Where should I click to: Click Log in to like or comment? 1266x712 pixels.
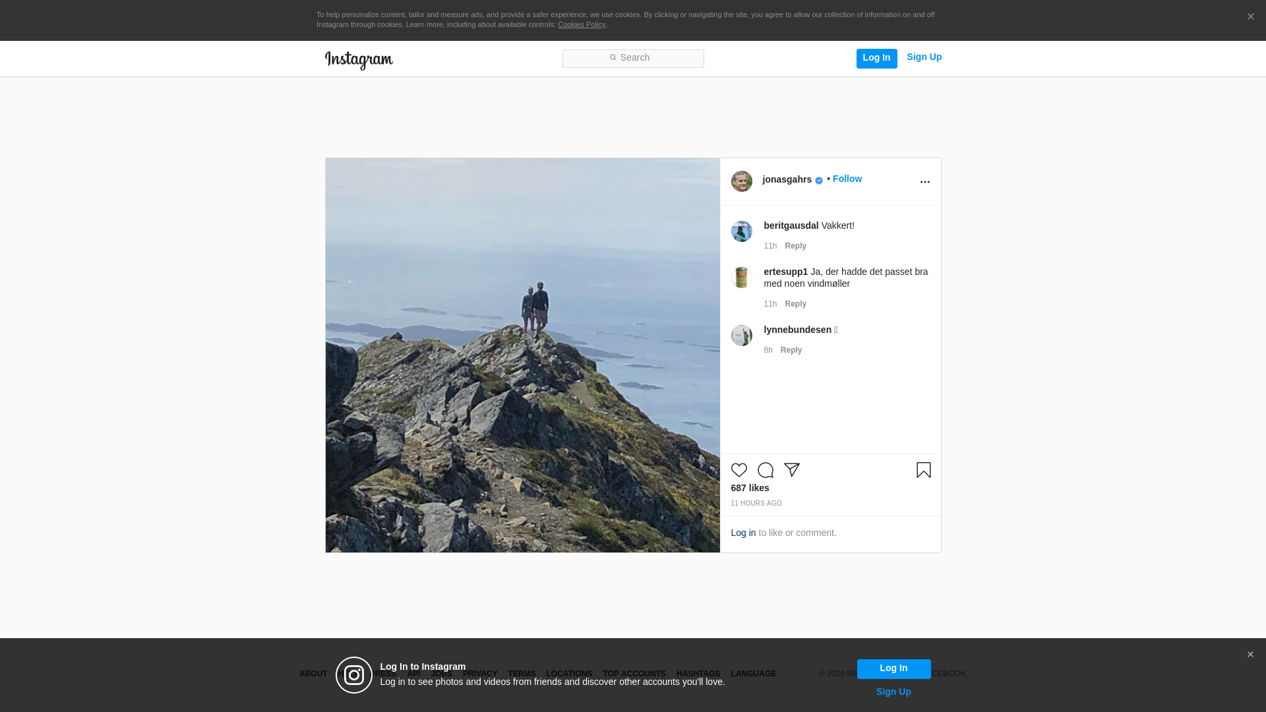point(743,533)
